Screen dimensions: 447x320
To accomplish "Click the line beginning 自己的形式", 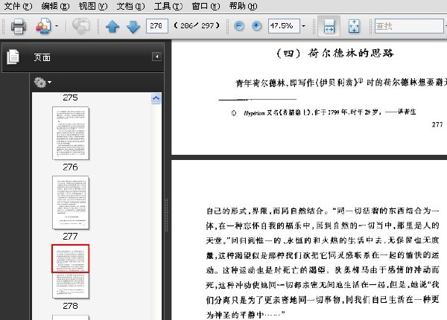I will 323,211.
